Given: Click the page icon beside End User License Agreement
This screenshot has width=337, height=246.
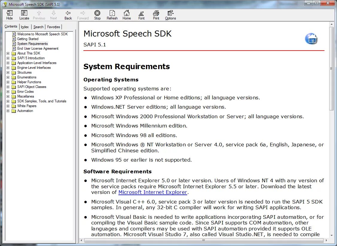Looking at the screenshot, I should point(14,48).
